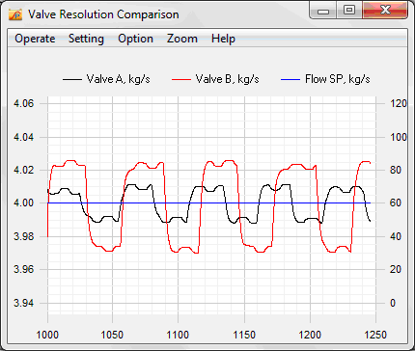Click the 4.06 left axis label
The width and height of the screenshot is (415, 351).
pos(23,104)
